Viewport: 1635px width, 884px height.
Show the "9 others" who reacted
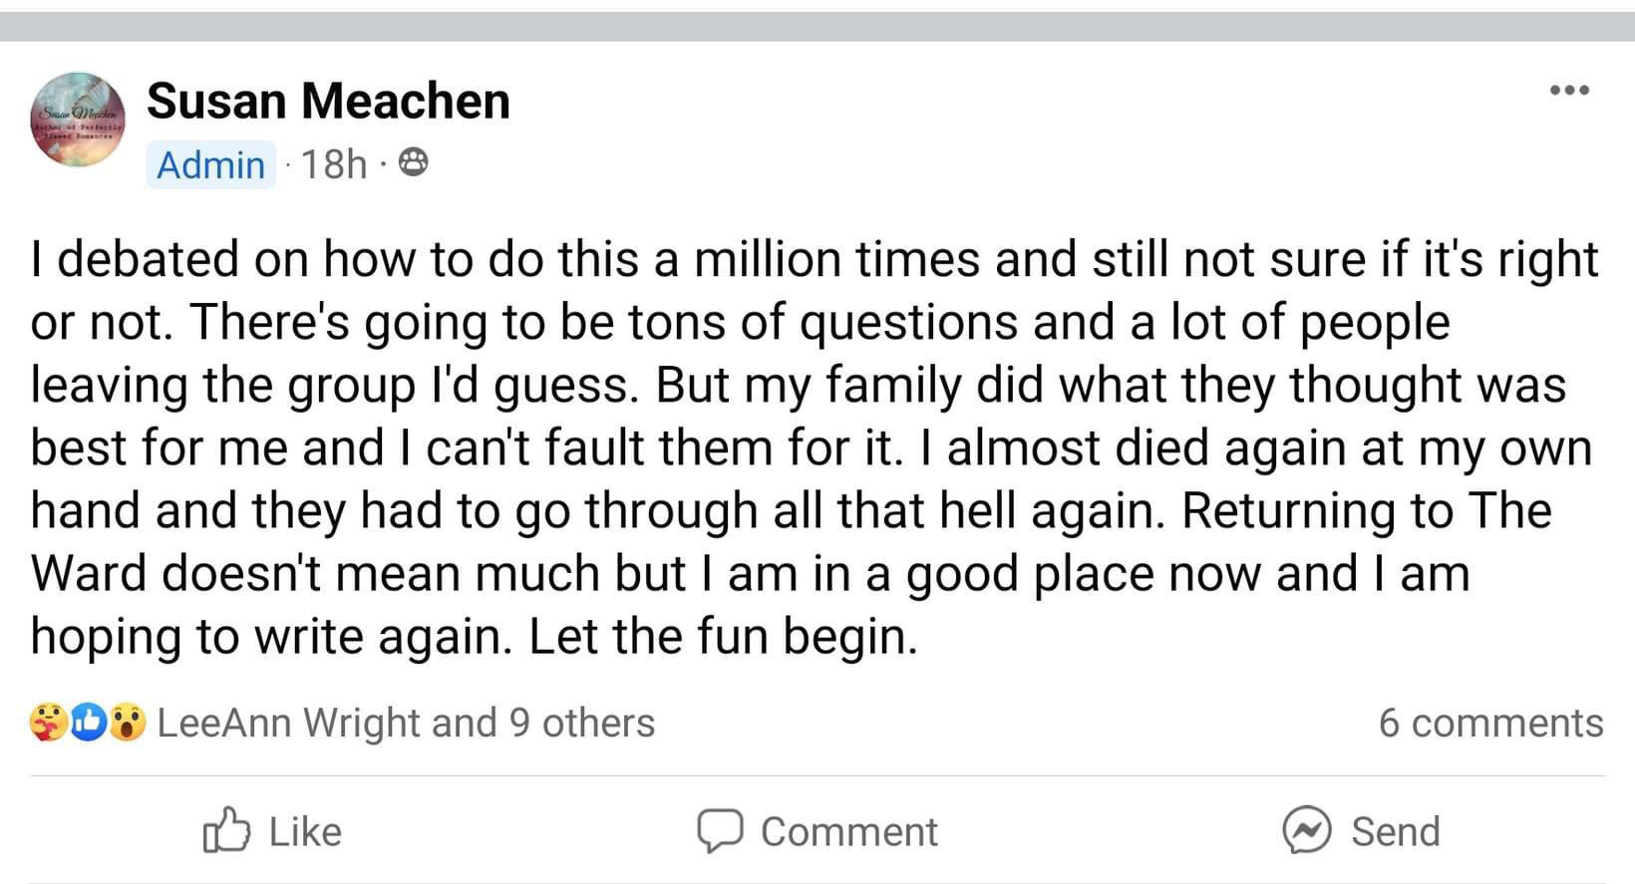click(581, 723)
